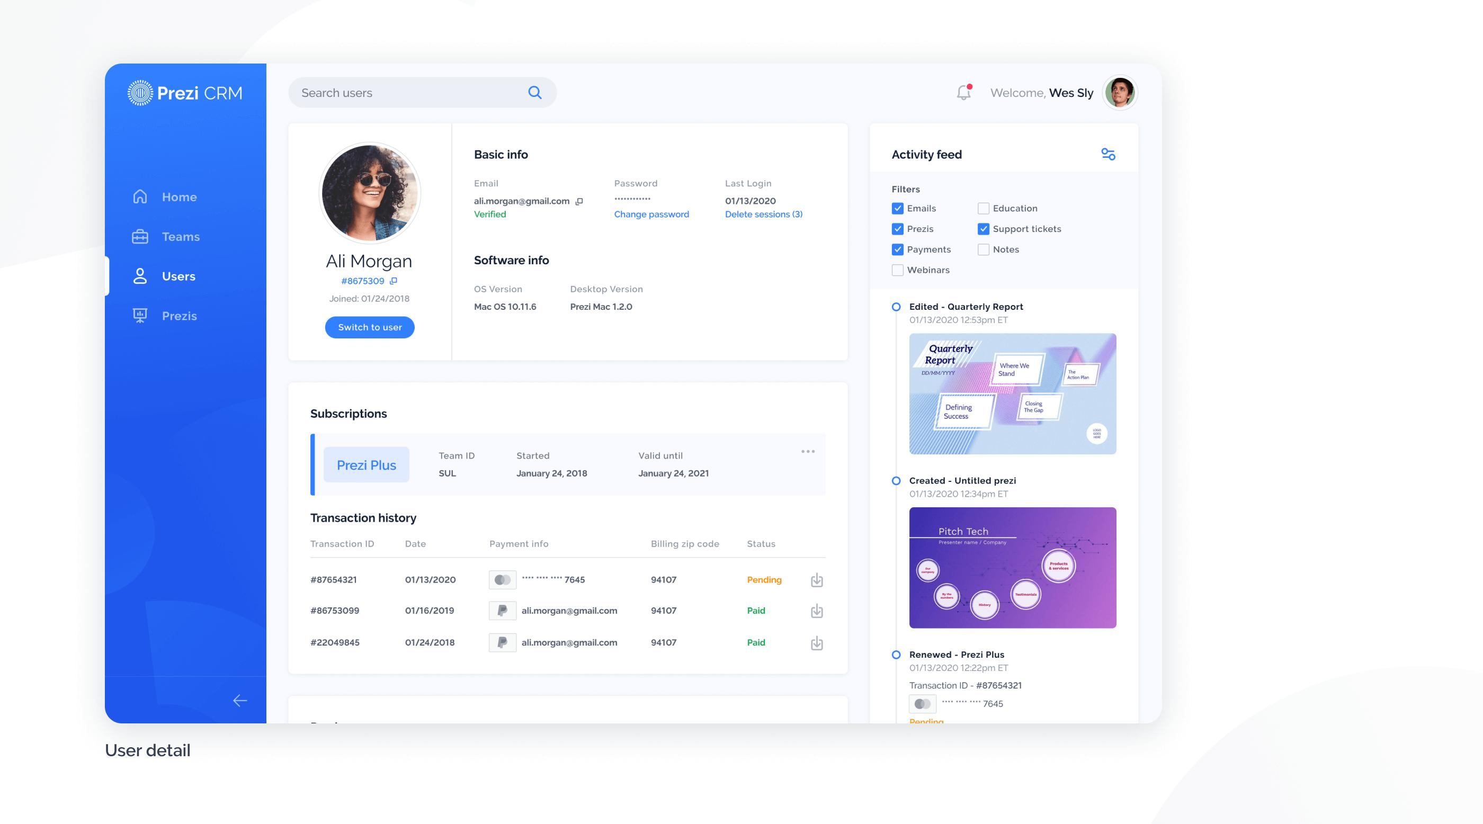1483x824 pixels.
Task: Open the notifications bell
Action: tap(964, 93)
